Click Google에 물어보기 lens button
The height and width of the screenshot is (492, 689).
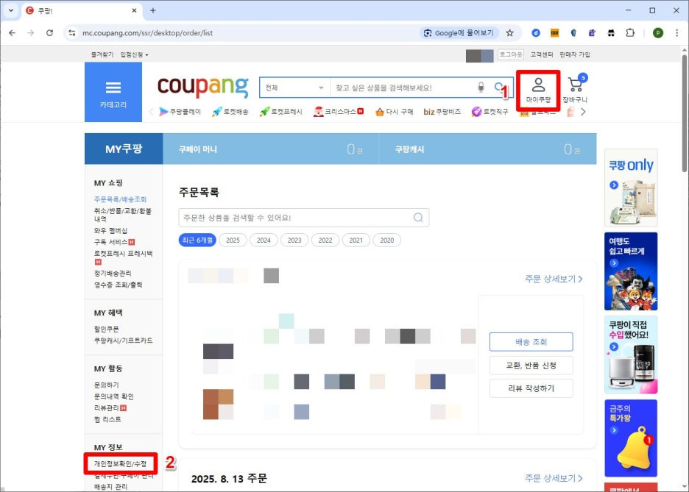point(459,33)
